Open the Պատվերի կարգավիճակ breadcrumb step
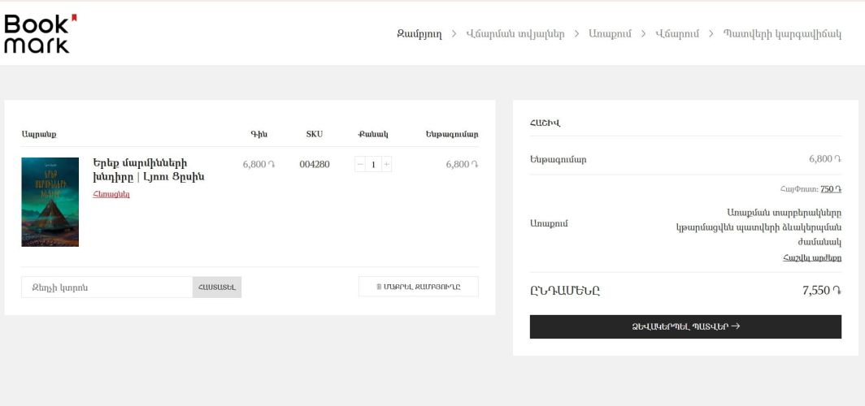The width and height of the screenshot is (865, 406). 782,34
